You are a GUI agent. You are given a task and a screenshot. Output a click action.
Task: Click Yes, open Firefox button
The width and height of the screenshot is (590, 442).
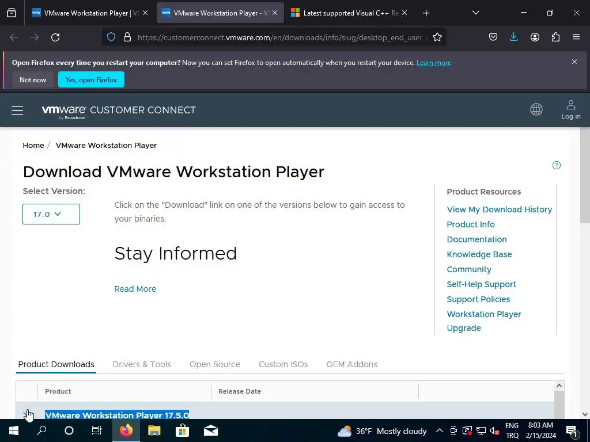[91, 79]
